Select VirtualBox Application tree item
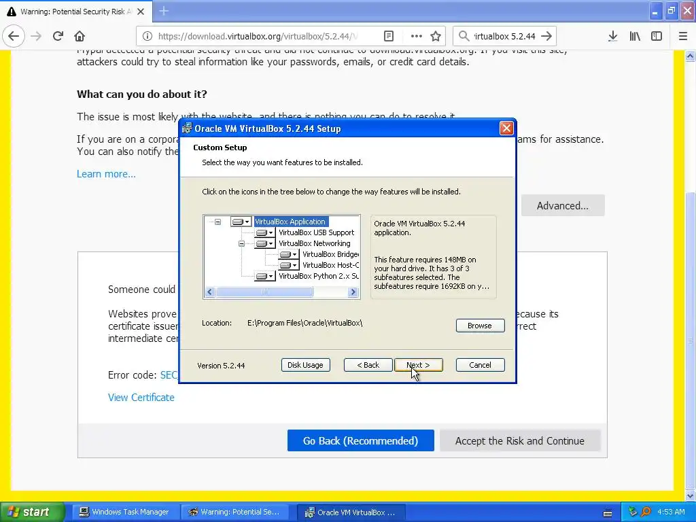The height and width of the screenshot is (522, 696). (x=290, y=222)
